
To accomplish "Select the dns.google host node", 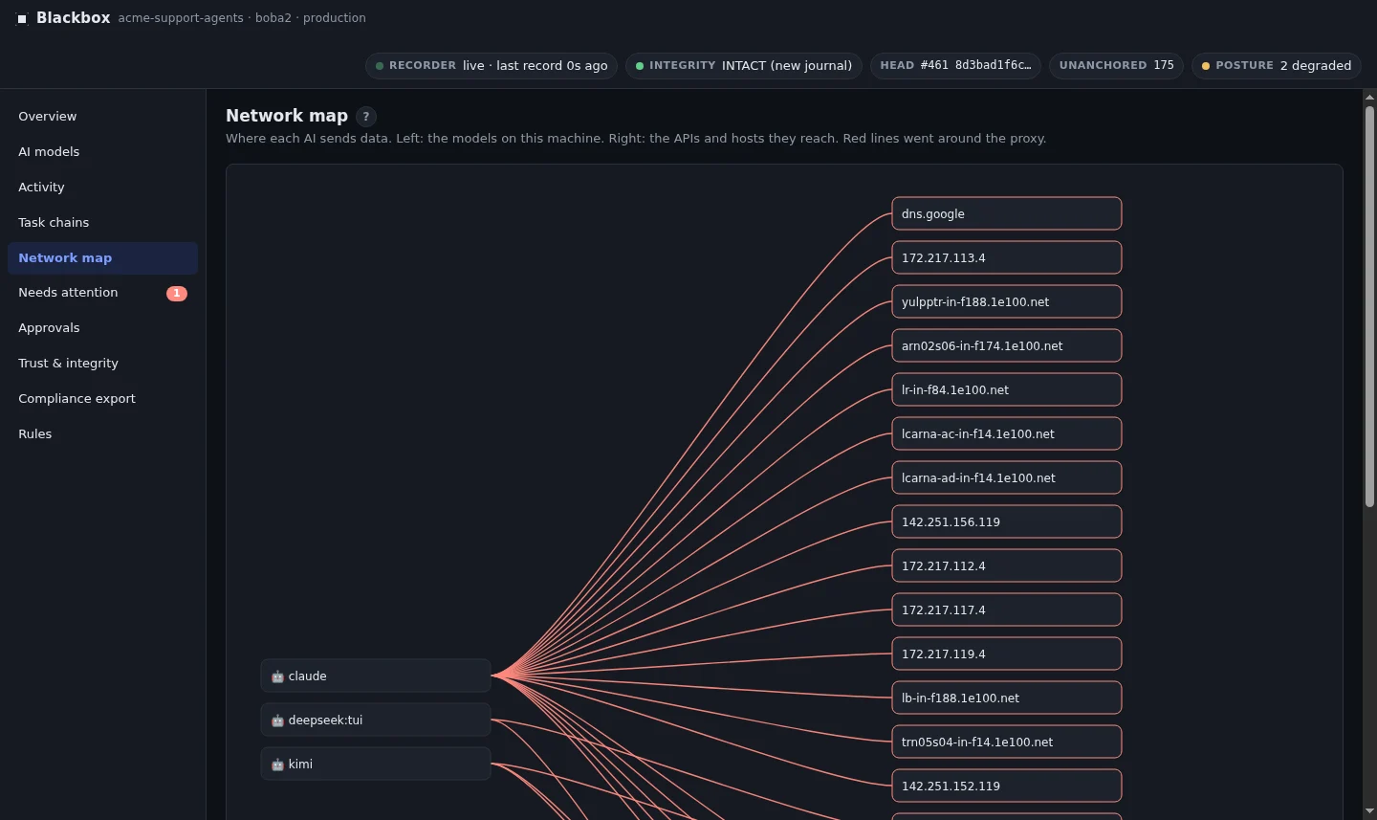I will point(1007,214).
